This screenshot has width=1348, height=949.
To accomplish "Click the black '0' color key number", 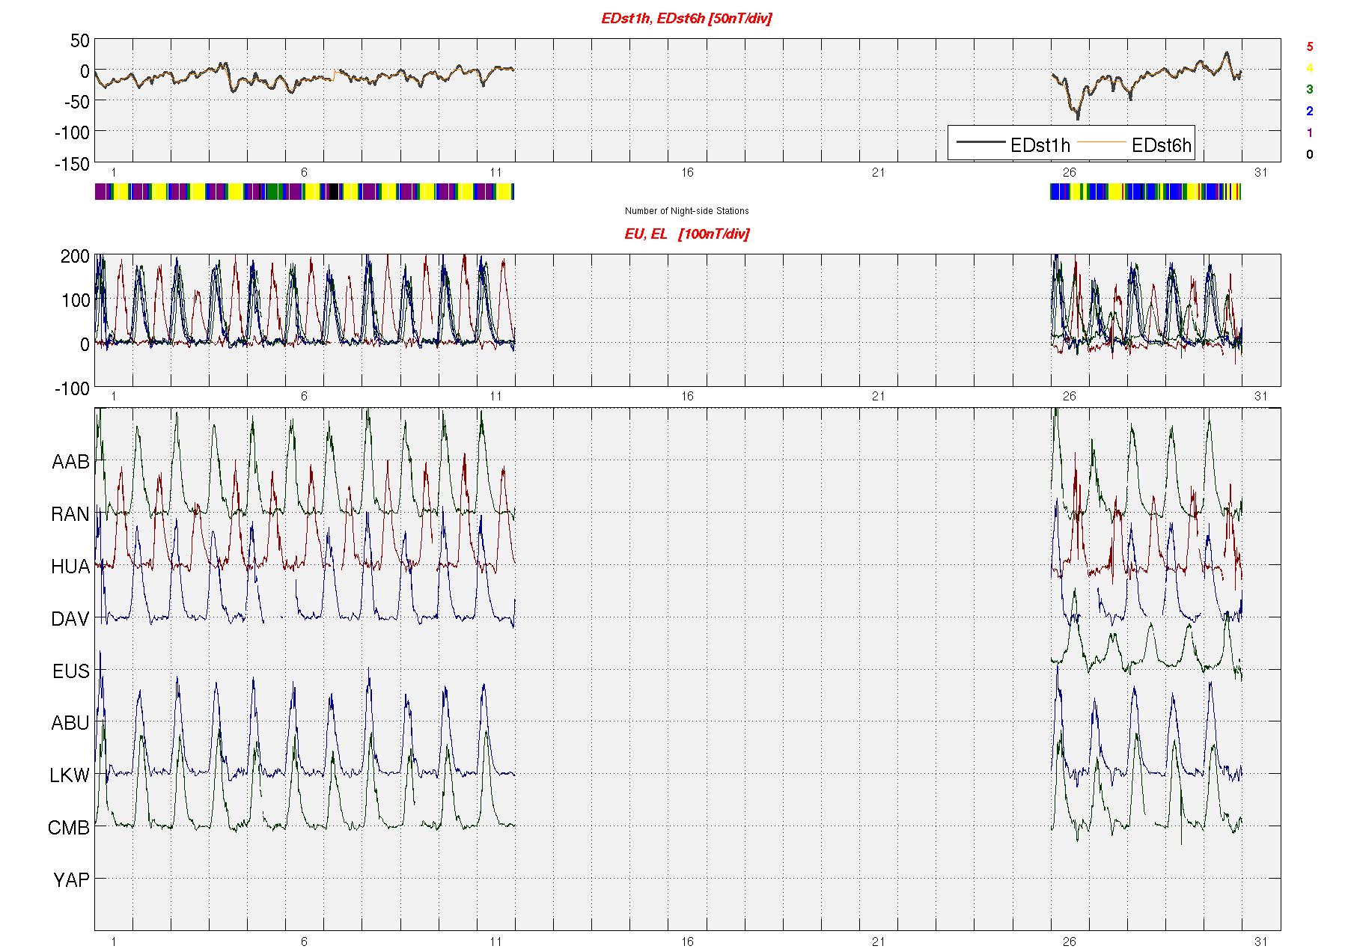I will (1309, 155).
